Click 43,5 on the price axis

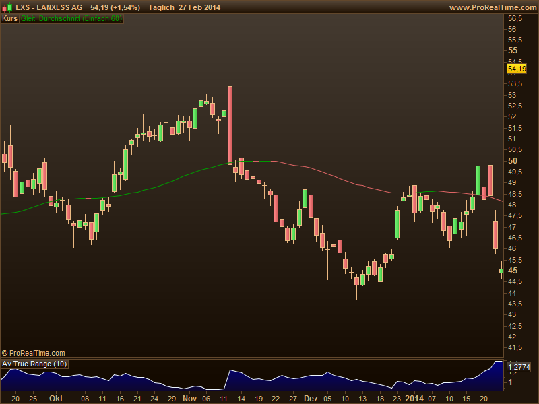[515, 304]
